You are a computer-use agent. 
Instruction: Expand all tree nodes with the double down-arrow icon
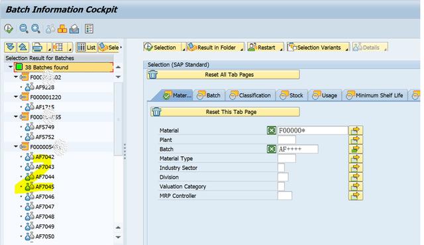[11, 47]
